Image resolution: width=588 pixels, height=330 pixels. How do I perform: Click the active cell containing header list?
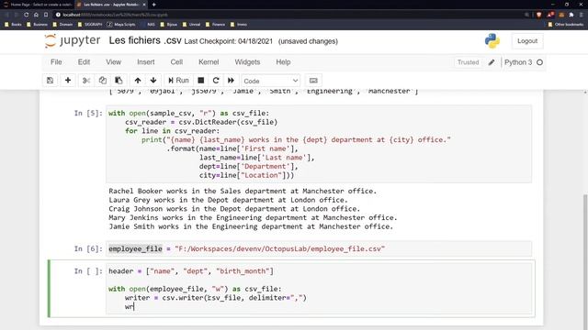click(319, 289)
